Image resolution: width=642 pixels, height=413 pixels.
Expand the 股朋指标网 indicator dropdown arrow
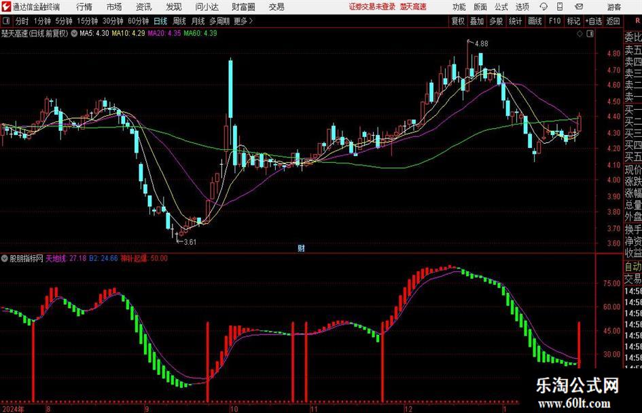(x=5, y=258)
